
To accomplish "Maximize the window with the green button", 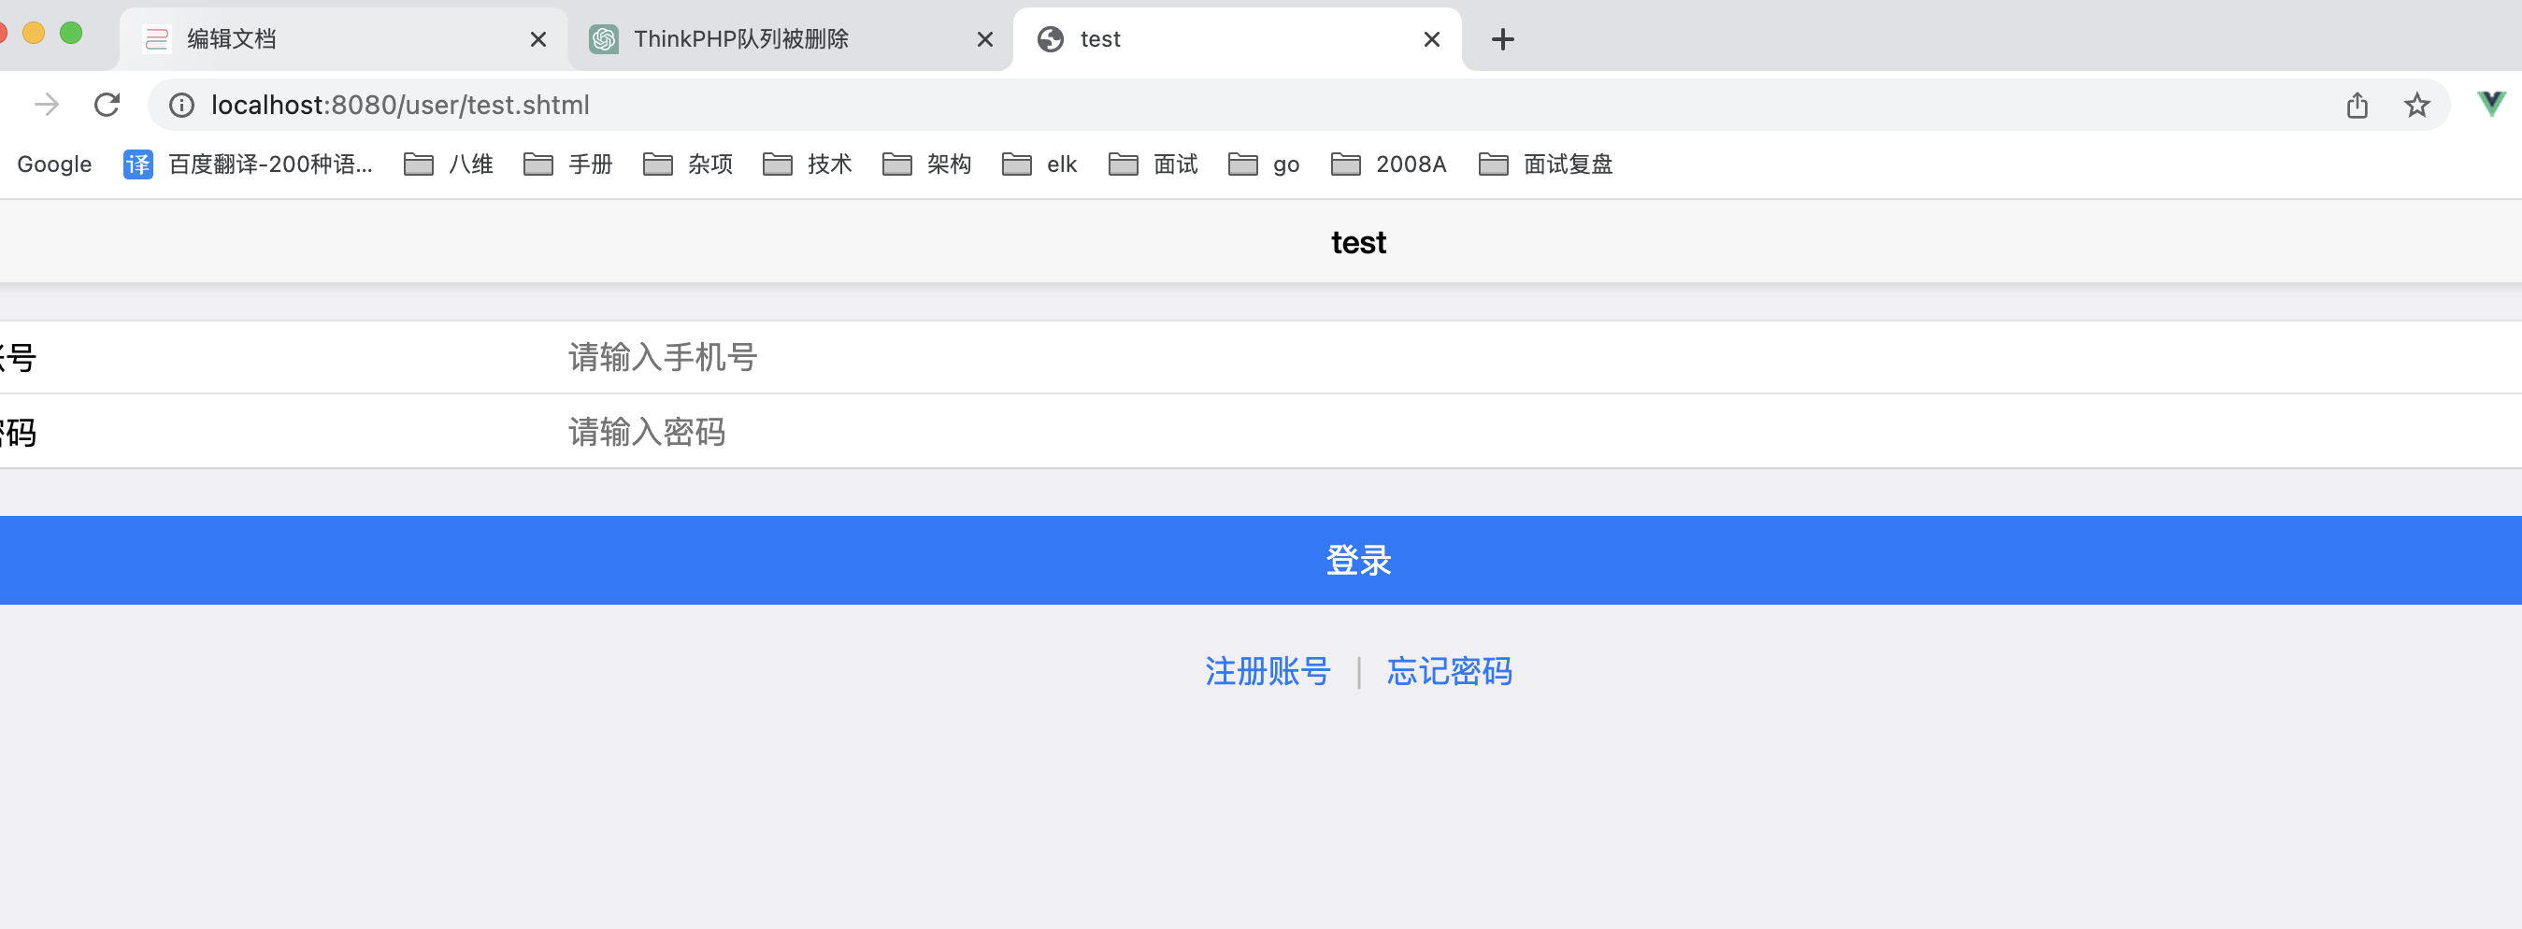I will 70,34.
